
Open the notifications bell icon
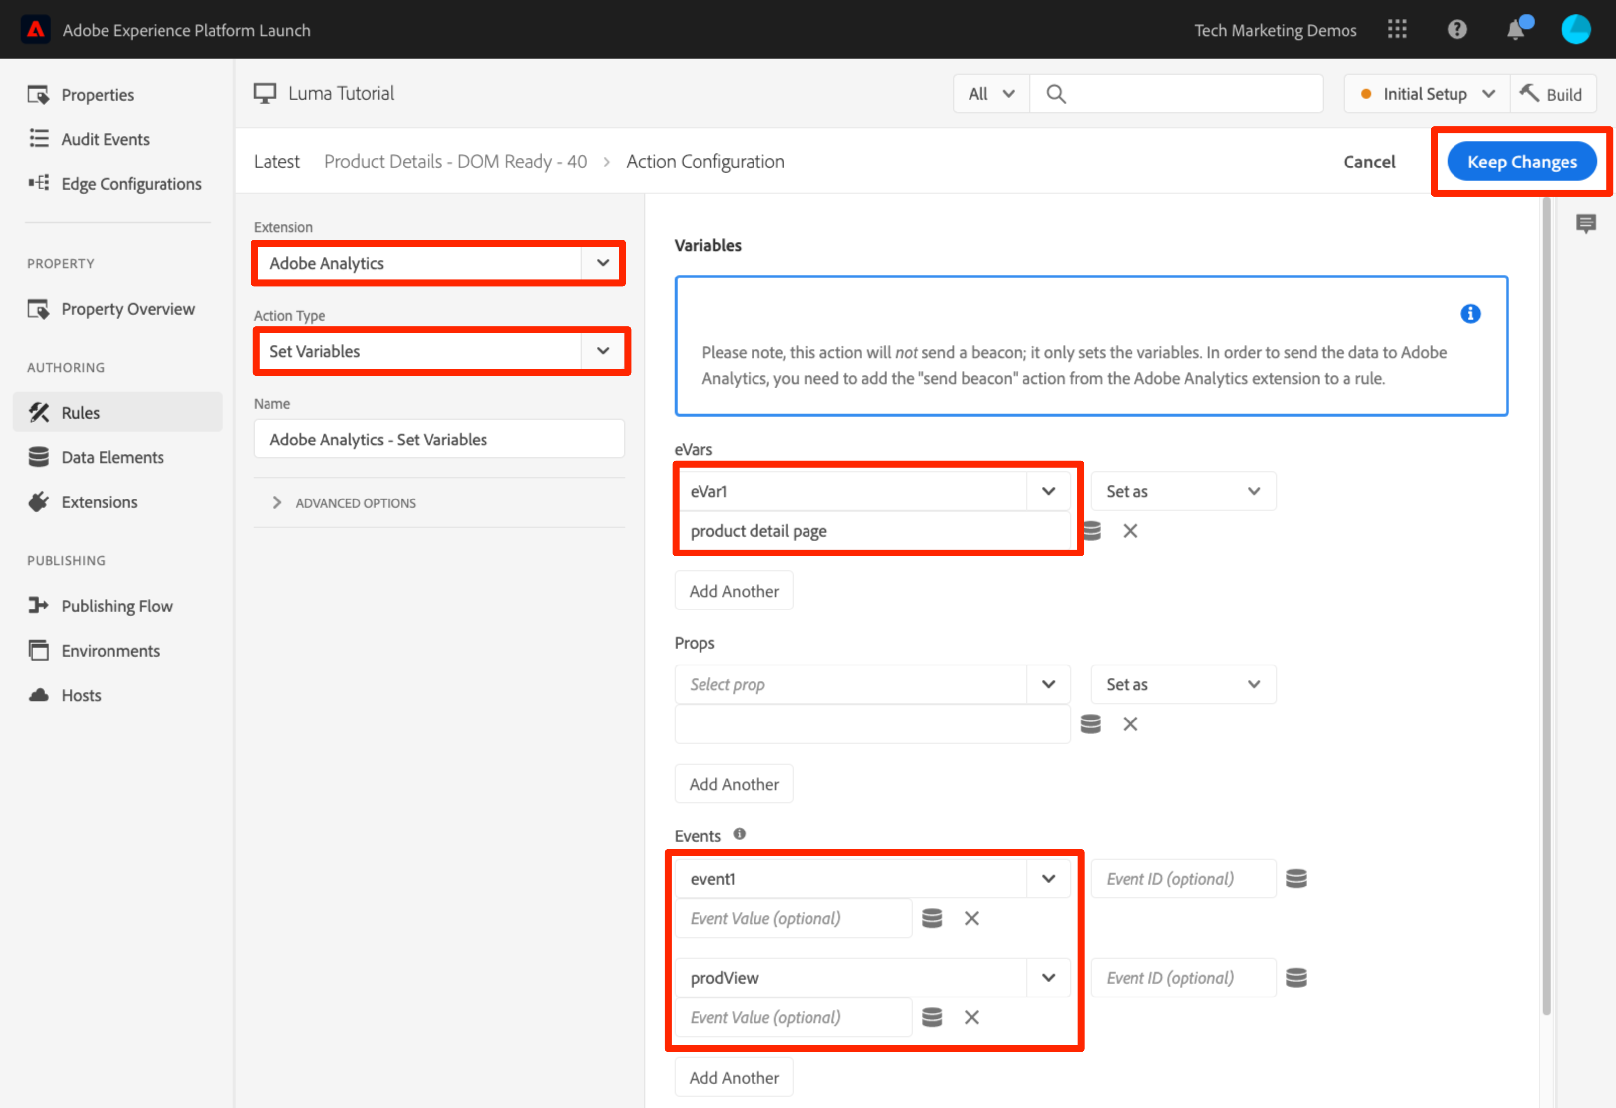(1516, 31)
